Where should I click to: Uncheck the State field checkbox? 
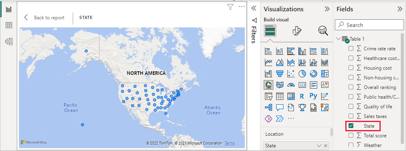[x=351, y=126]
